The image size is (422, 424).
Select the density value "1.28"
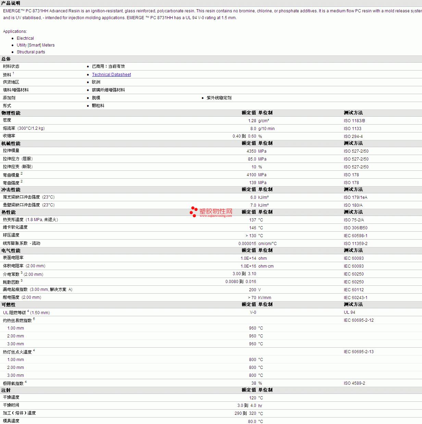252,121
